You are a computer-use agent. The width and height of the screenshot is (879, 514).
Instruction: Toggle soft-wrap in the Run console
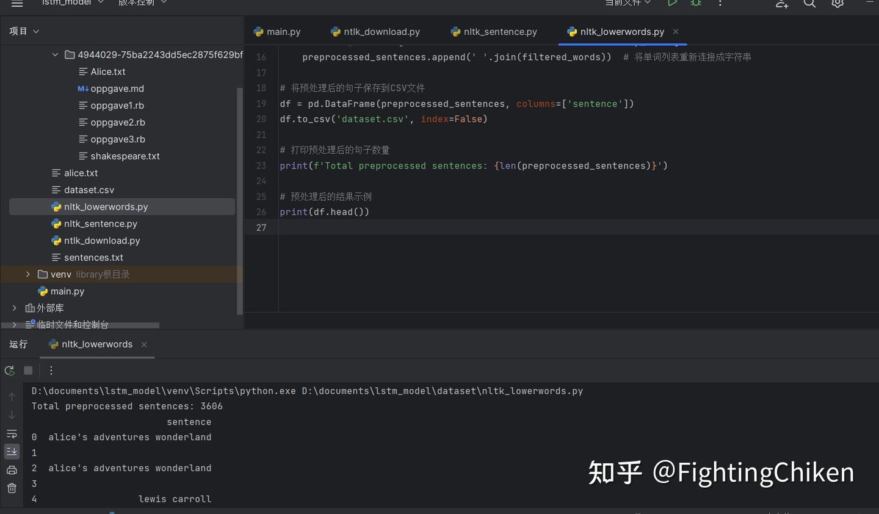(12, 434)
